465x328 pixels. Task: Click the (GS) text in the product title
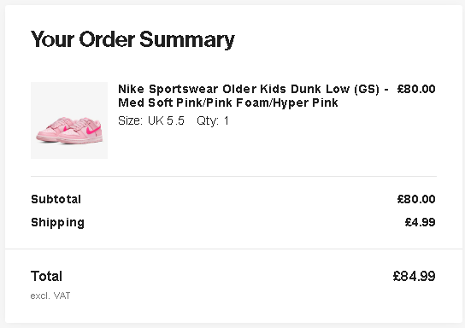(367, 89)
